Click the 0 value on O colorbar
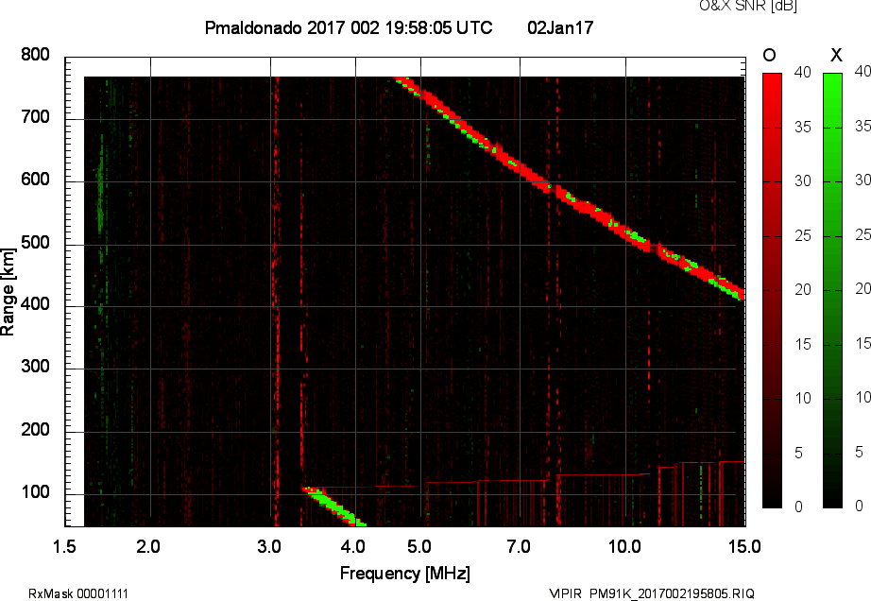 click(799, 507)
